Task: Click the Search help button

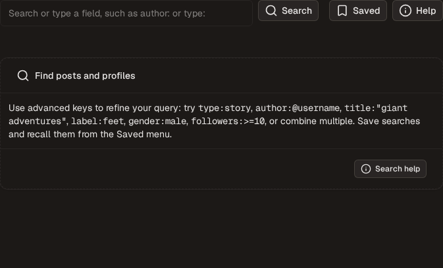Action: 390,169
